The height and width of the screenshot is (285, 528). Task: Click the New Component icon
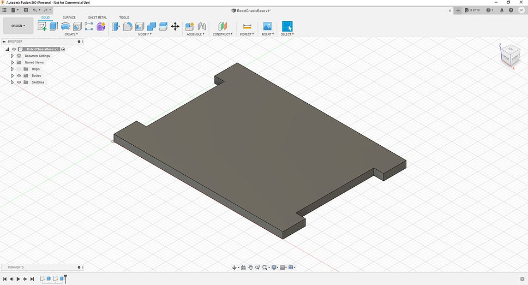(190, 26)
